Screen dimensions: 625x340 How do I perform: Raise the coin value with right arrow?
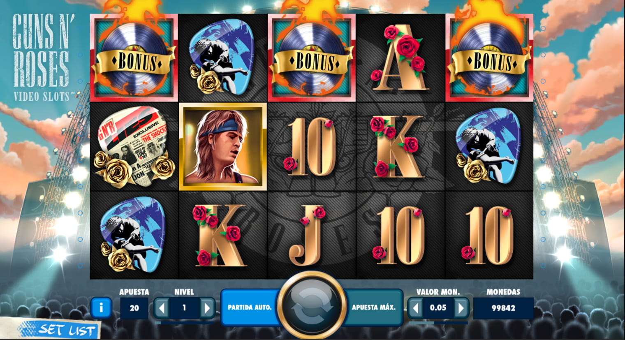[461, 308]
